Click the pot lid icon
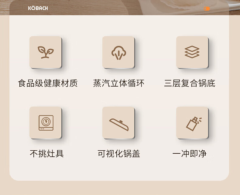Image resolution: width=240 pixels, height=195 pixels. point(118,123)
